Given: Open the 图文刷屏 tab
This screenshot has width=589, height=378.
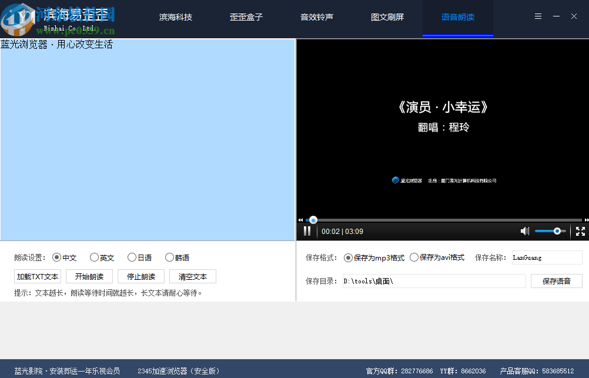Looking at the screenshot, I should pos(387,16).
